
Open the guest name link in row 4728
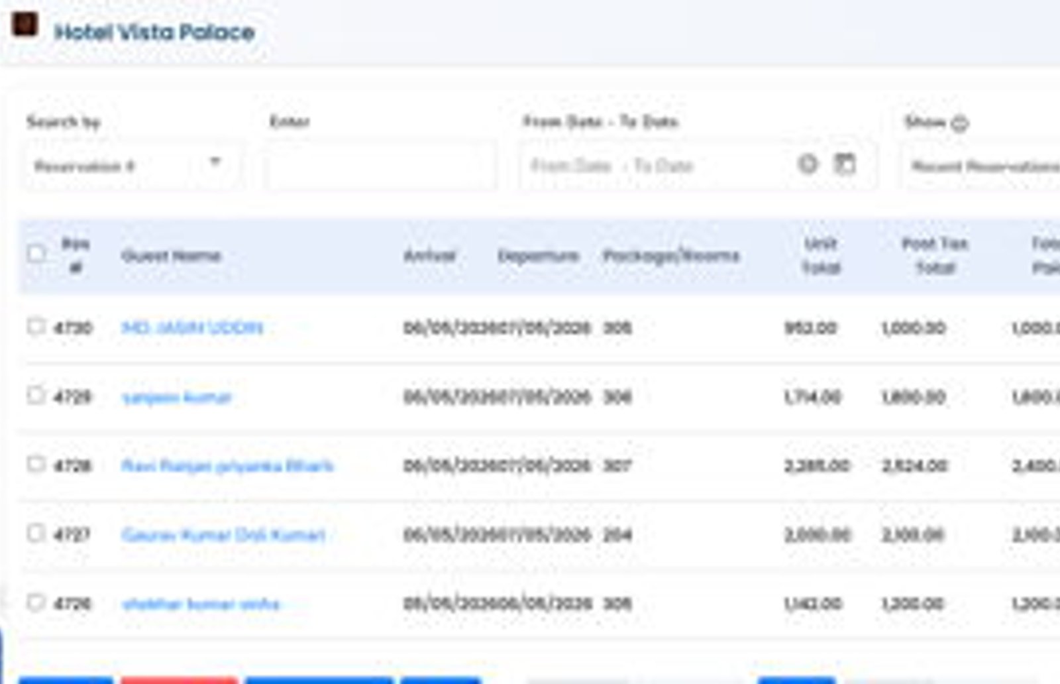coord(227,466)
